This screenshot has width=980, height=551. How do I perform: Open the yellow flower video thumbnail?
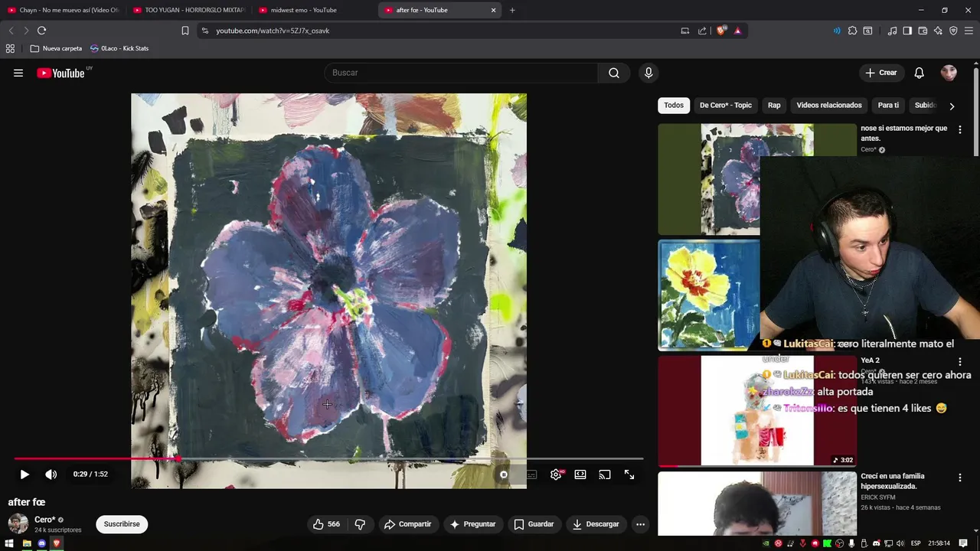(709, 295)
